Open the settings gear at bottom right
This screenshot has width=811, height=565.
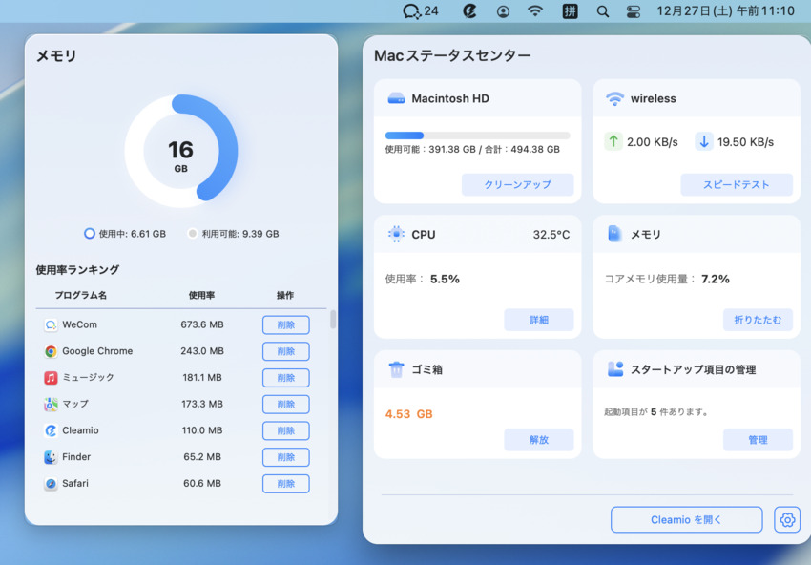786,519
